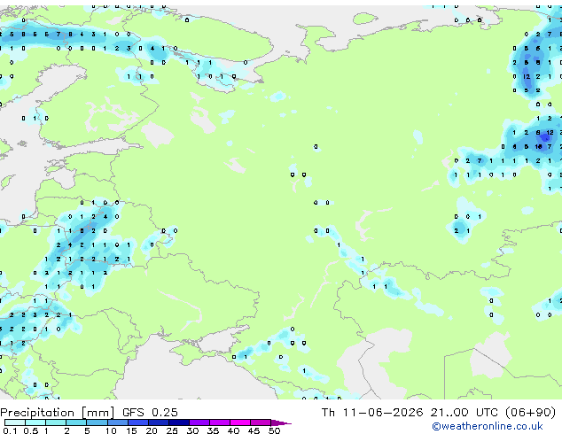Open the weatheronline.co.uk copyright link
Screen dimensions: 562x434
click(x=488, y=426)
